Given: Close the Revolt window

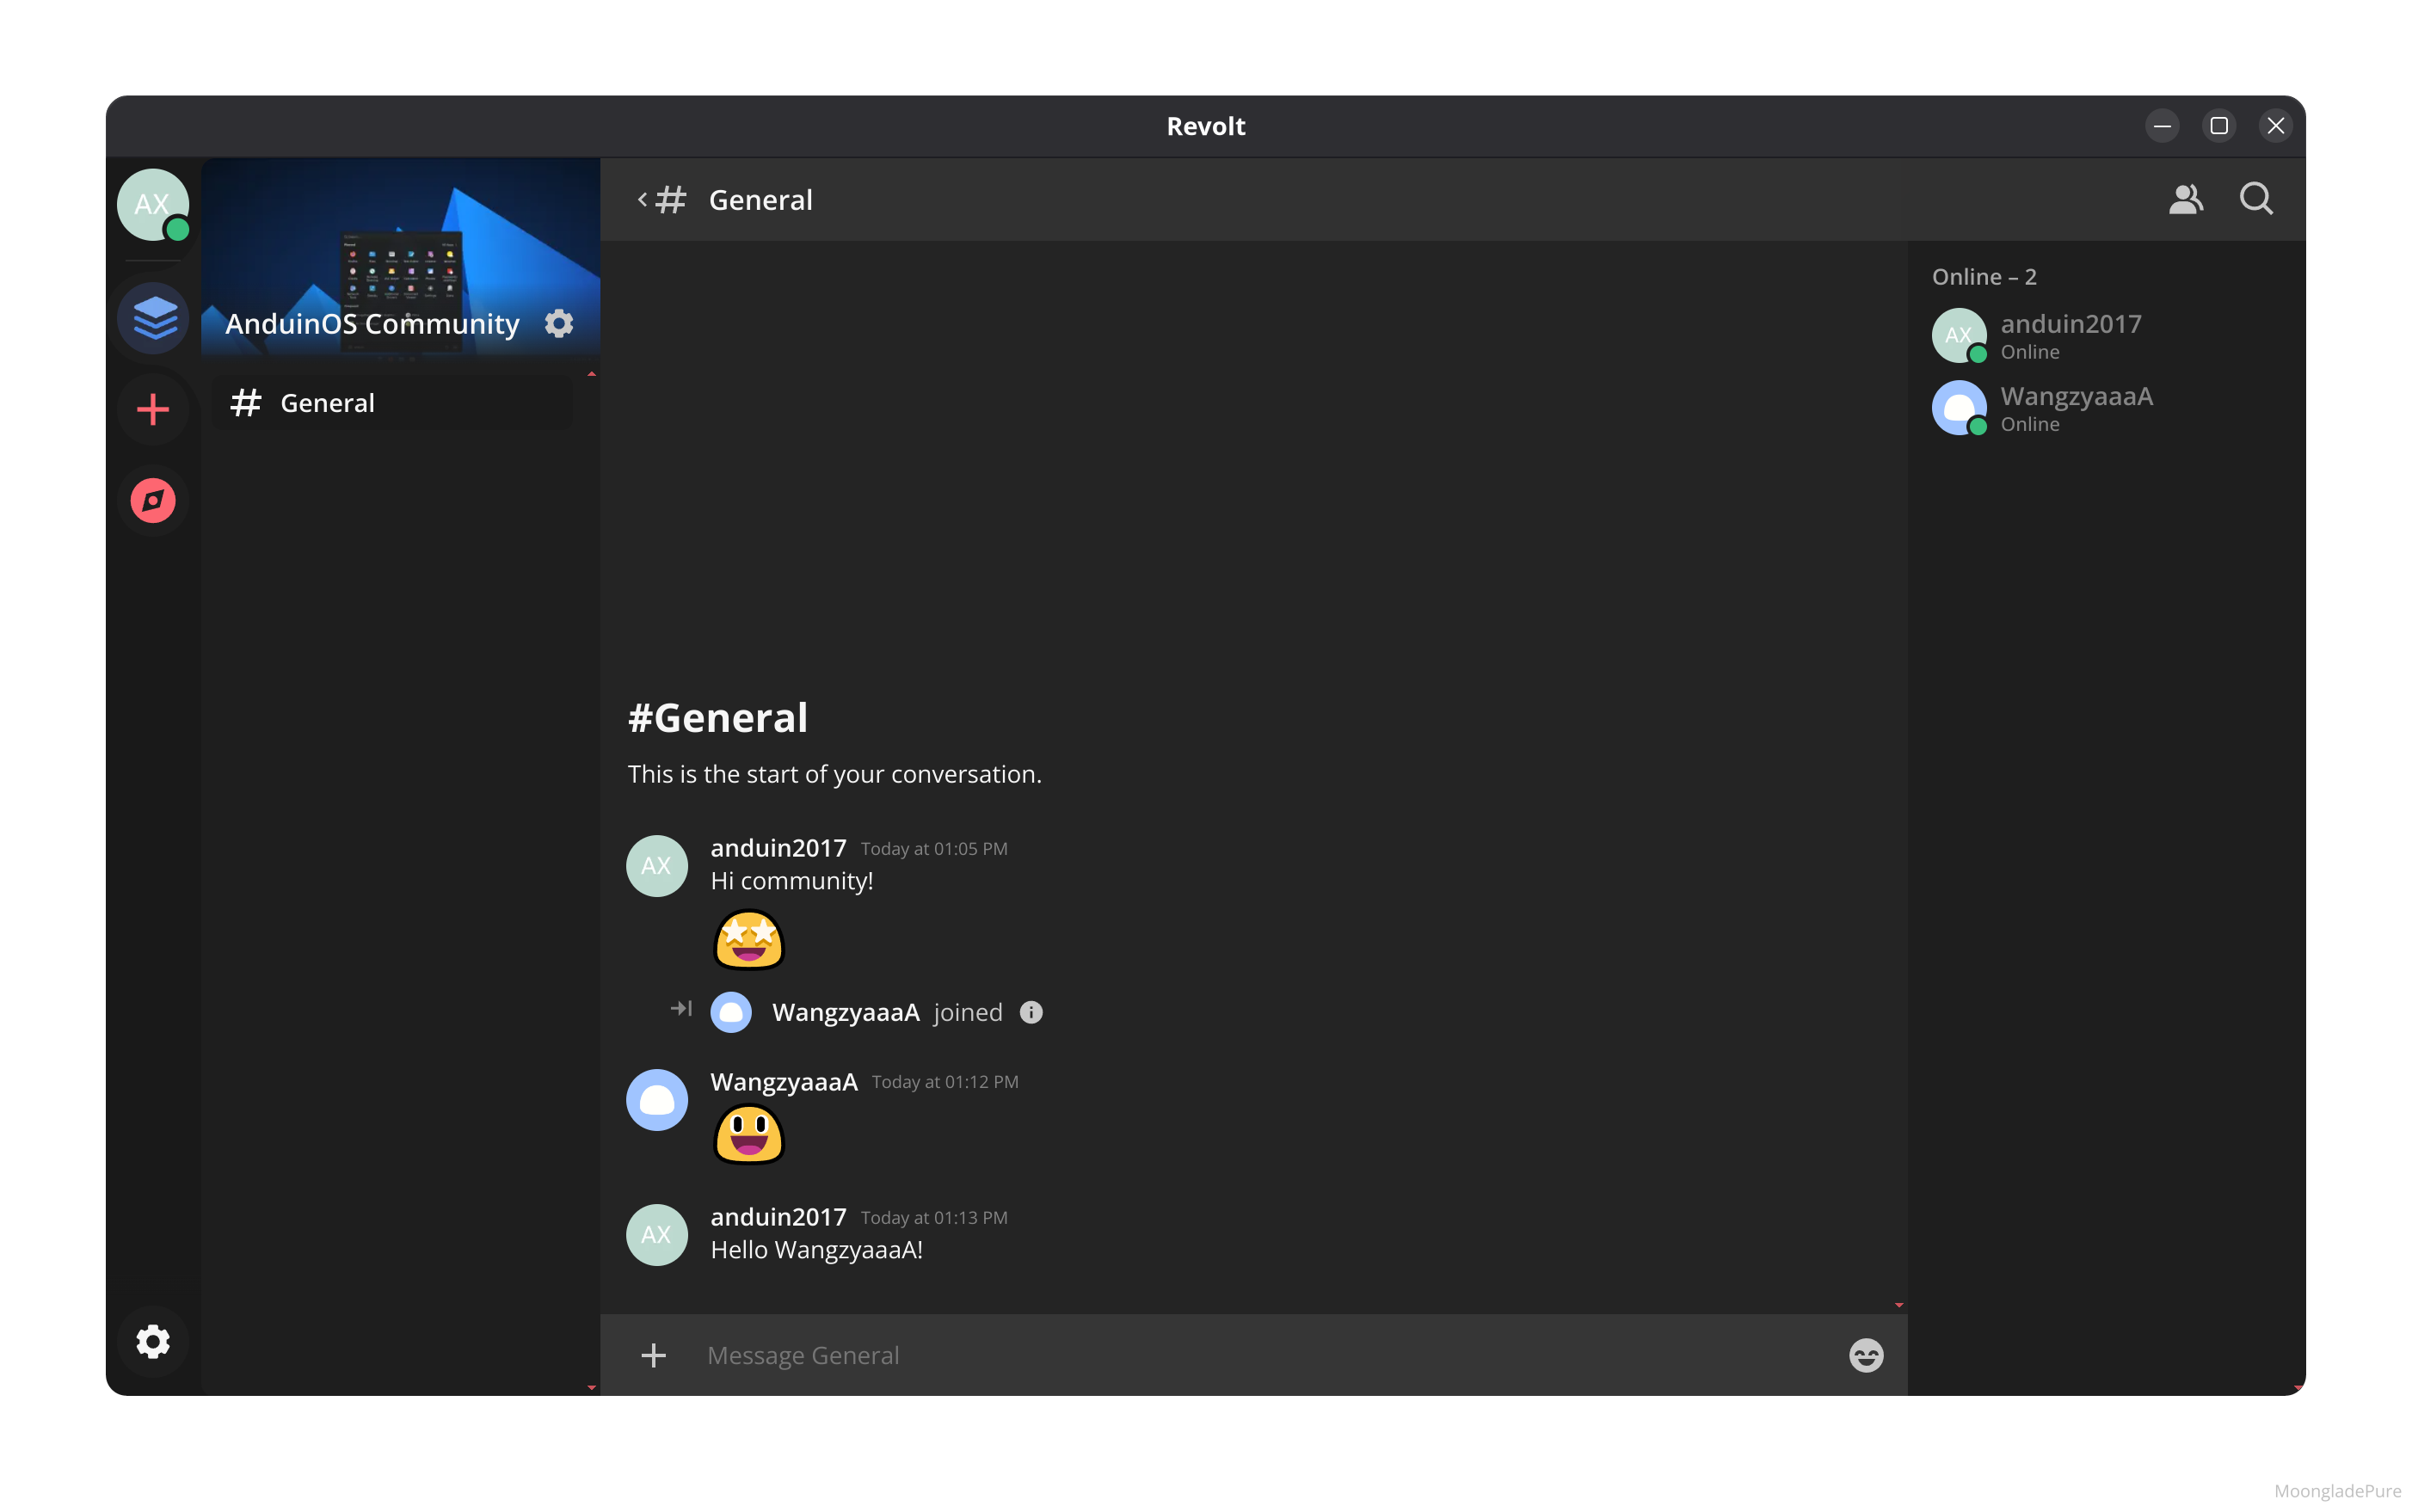Looking at the screenshot, I should 2276,126.
